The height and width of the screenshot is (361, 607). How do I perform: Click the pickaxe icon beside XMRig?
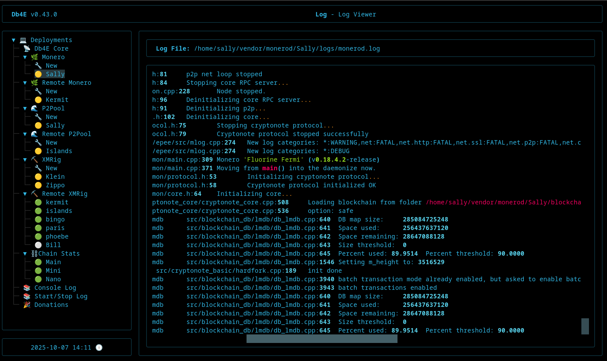[x=34, y=159]
